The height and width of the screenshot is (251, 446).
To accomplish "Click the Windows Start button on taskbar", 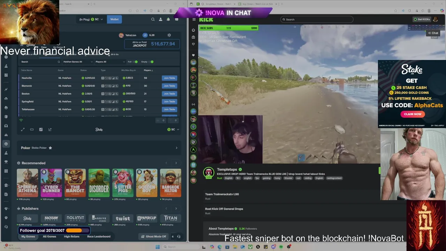I will tap(157, 247).
